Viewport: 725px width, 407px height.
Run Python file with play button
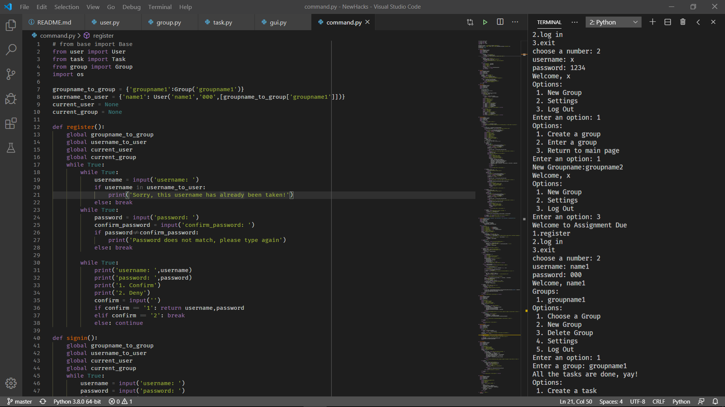click(x=485, y=22)
